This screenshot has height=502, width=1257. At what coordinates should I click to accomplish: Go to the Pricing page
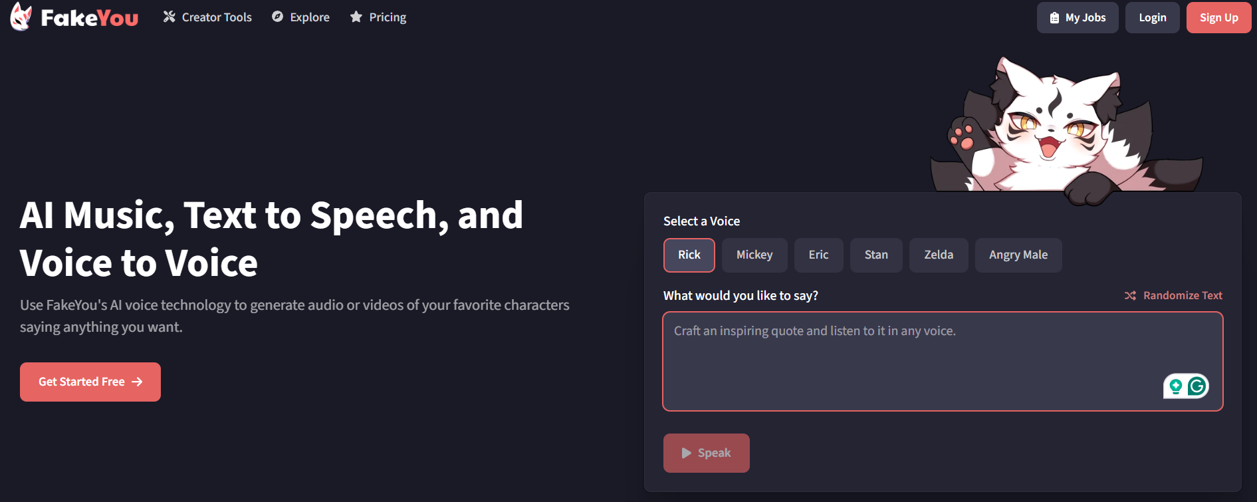coord(388,17)
